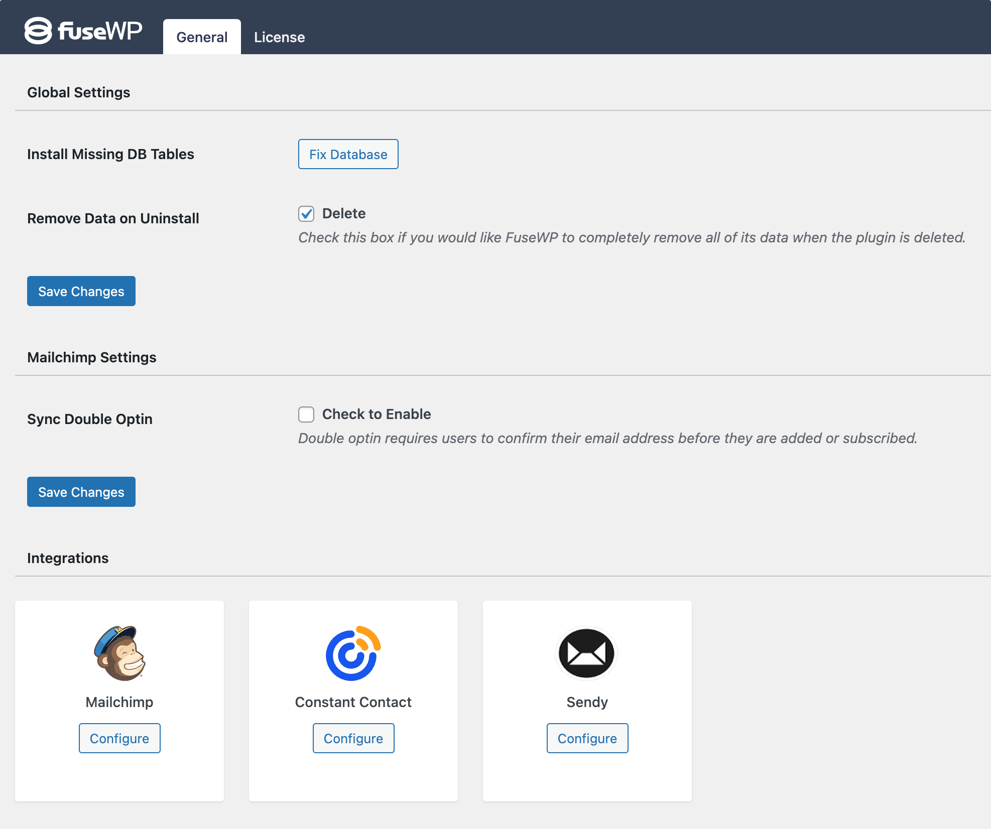991x829 pixels.
Task: Click the FuseWP logo
Action: tap(83, 31)
